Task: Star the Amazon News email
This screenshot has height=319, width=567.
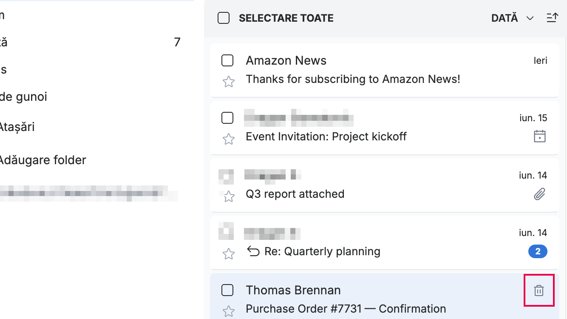Action: [229, 82]
